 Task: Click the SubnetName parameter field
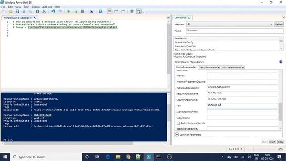tap(243, 118)
